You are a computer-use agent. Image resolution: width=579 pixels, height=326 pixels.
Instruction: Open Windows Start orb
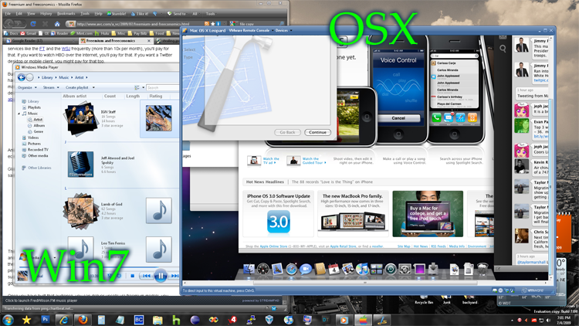pyautogui.click(x=8, y=320)
